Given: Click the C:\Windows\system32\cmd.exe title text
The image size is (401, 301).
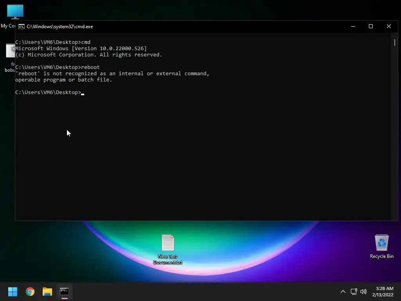Looking at the screenshot, I should [60, 27].
